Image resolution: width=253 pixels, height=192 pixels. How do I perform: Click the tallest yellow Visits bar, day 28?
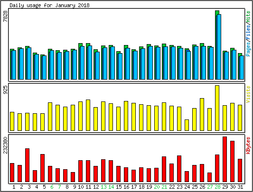tap(217, 108)
